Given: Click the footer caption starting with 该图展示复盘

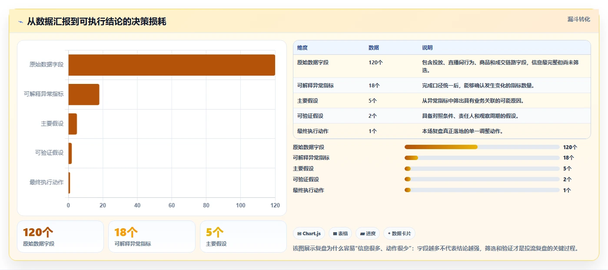Looking at the screenshot, I should 436,249.
